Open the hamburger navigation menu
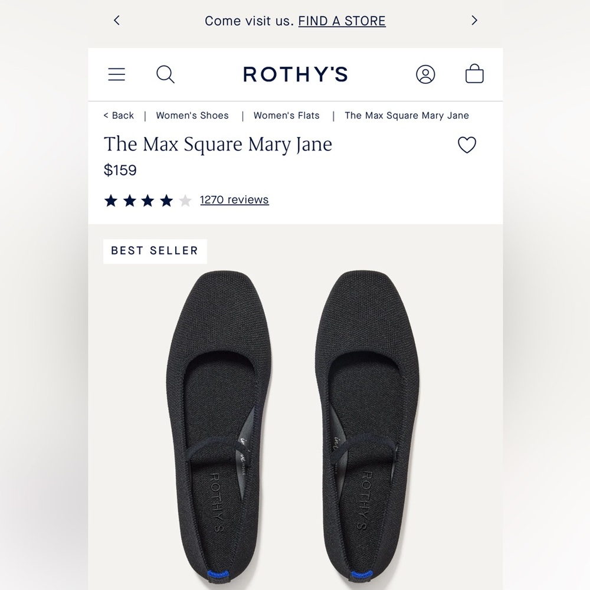 pos(116,74)
